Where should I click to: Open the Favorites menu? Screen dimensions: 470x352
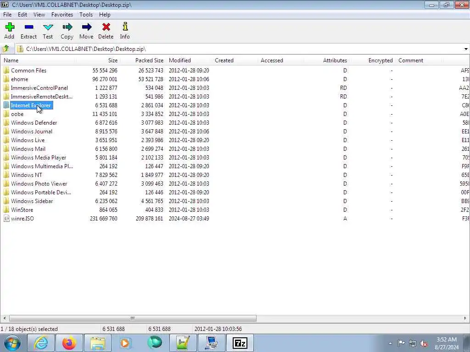coord(62,15)
